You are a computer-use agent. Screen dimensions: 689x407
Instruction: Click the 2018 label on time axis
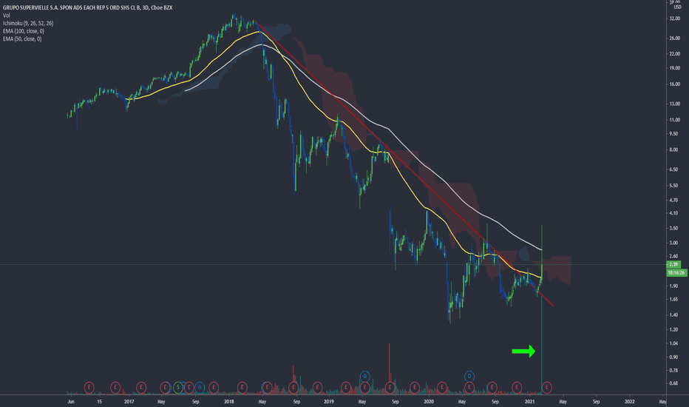(229, 401)
